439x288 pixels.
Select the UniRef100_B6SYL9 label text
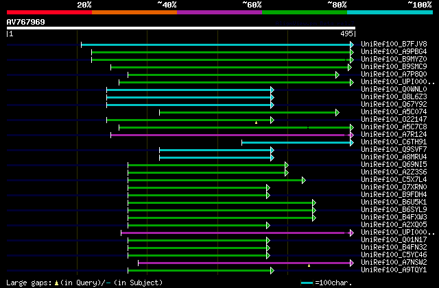pyautogui.click(x=394, y=209)
